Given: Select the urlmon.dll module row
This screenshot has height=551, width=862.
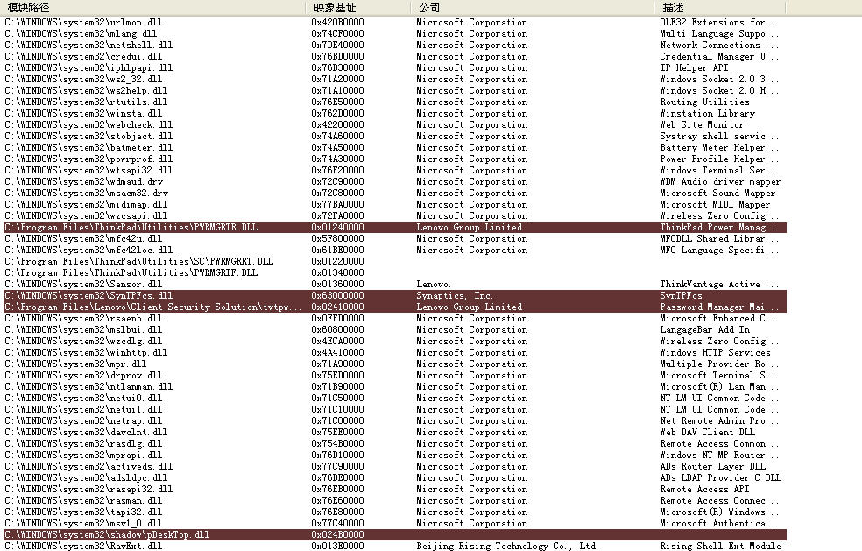Looking at the screenshot, I should pyautogui.click(x=395, y=23).
